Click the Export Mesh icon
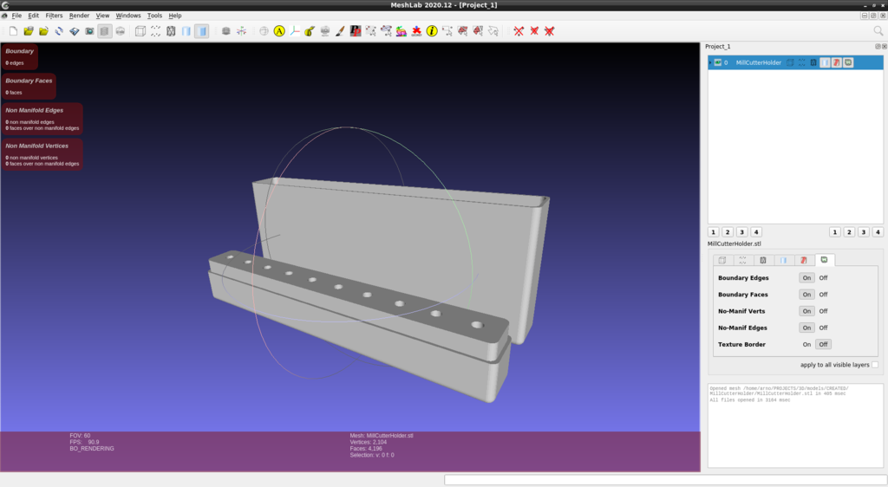888x487 pixels. click(x=75, y=31)
